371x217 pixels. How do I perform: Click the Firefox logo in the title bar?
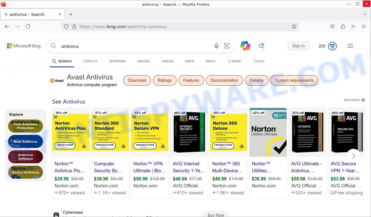[x=4, y=4]
